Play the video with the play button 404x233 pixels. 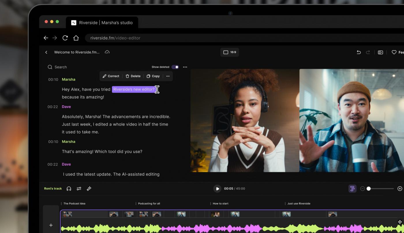217,189
